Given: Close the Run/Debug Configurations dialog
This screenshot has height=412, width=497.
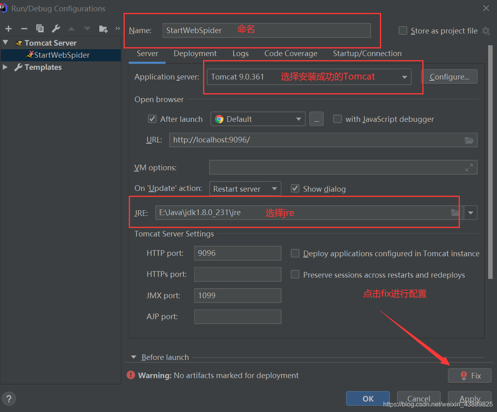Looking at the screenshot, I should 486,8.
